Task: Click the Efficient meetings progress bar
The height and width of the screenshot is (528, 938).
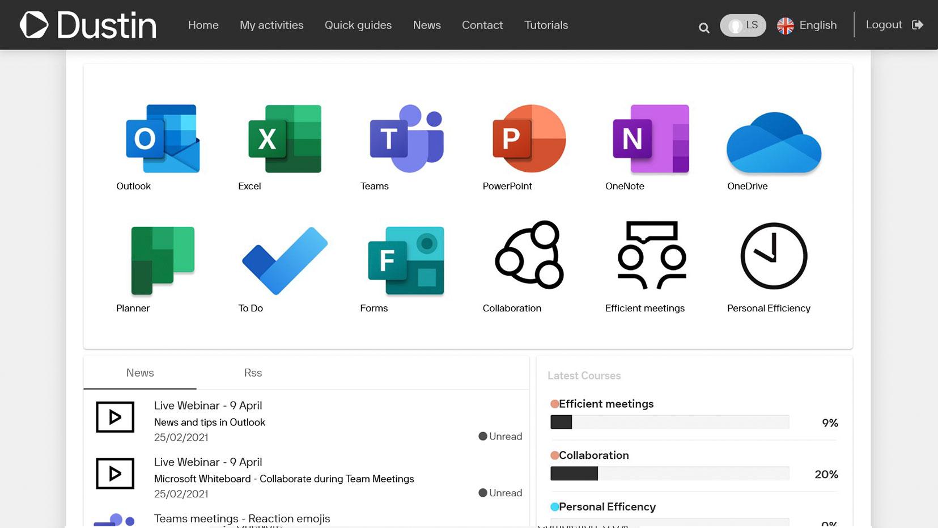Action: [x=669, y=422]
